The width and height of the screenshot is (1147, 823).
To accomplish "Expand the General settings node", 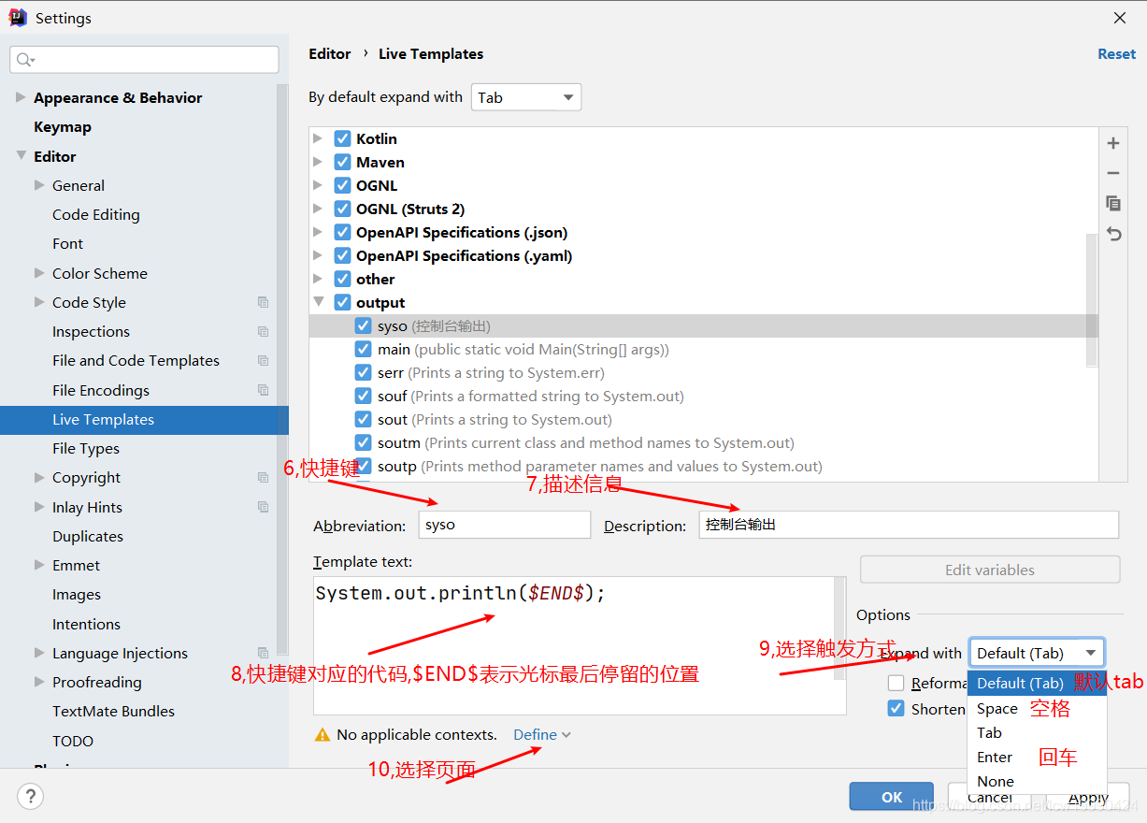I will pyautogui.click(x=39, y=185).
